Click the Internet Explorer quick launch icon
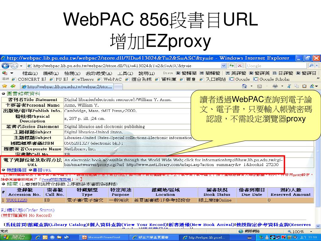321x241 pixels. [38, 238]
